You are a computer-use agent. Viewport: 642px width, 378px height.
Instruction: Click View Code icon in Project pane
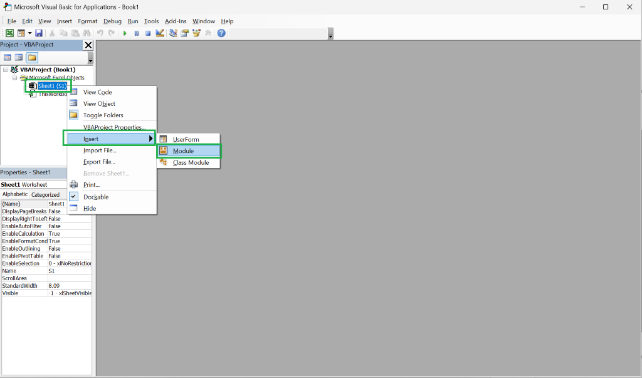click(8, 58)
